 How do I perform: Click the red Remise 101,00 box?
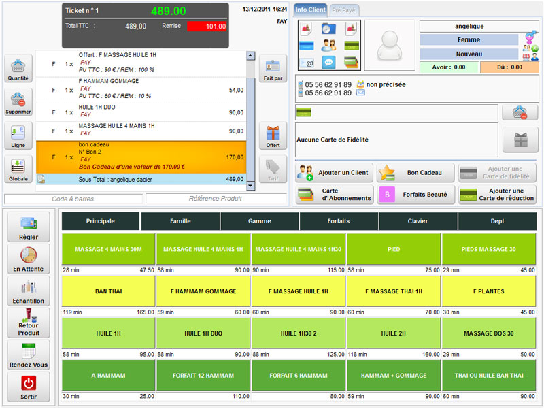tap(207, 27)
